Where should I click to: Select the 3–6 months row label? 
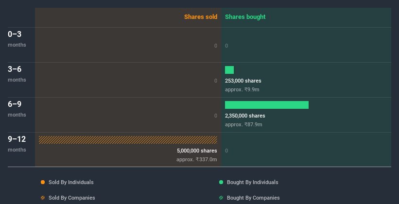click(x=17, y=74)
